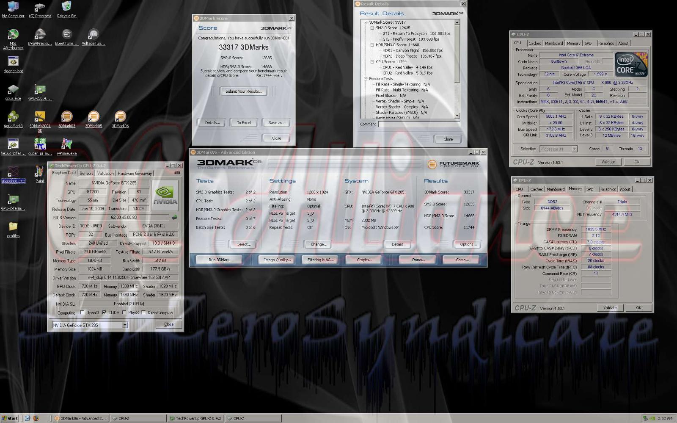Click the Filtering & AA button
This screenshot has height=423, width=677.
point(320,260)
